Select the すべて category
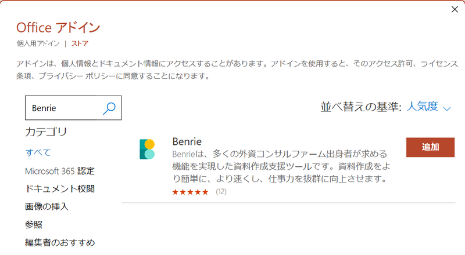465x255 pixels. [38, 152]
